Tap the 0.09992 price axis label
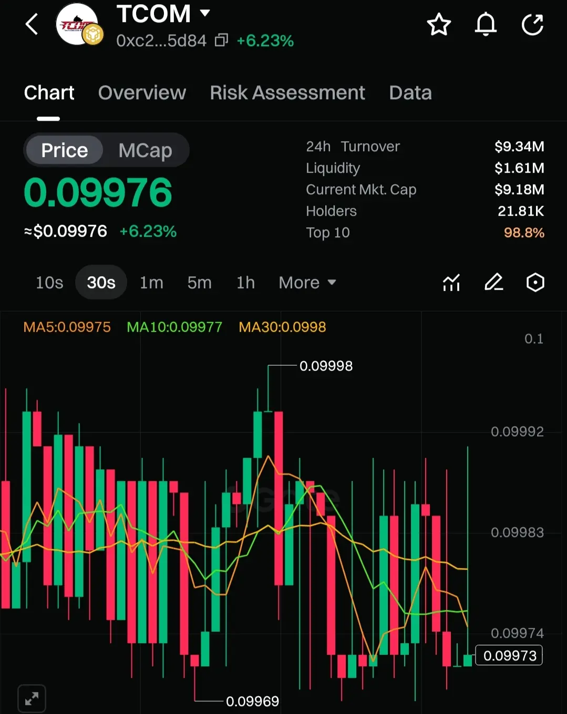This screenshot has width=567, height=714. coord(517,432)
